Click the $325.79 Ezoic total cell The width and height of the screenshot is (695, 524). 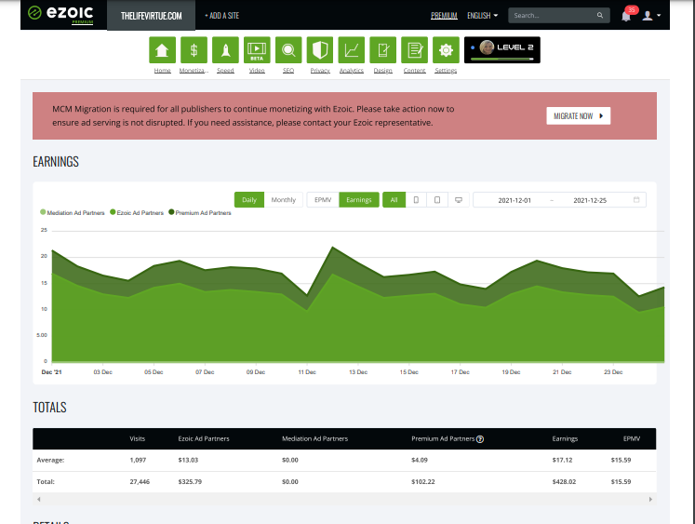[x=190, y=482]
